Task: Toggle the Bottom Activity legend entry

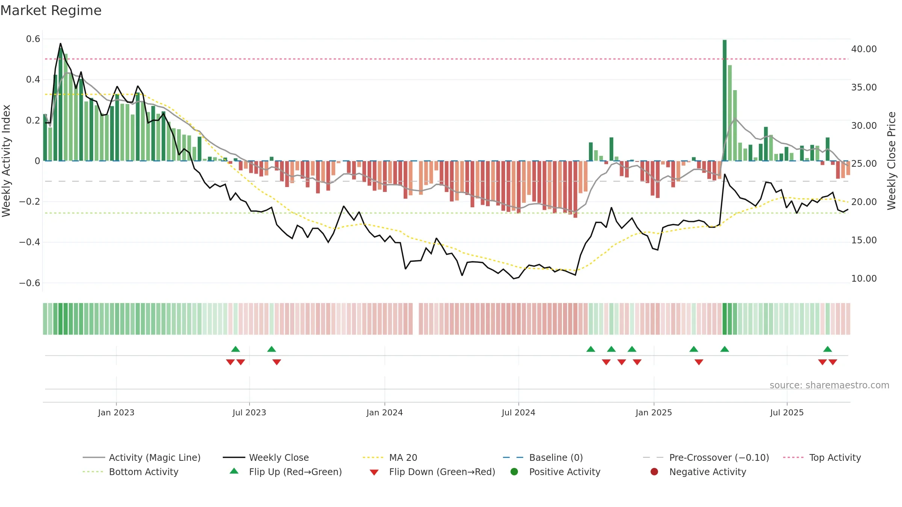Action: 130,472
